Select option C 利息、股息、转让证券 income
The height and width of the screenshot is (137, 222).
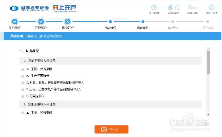[23, 83]
